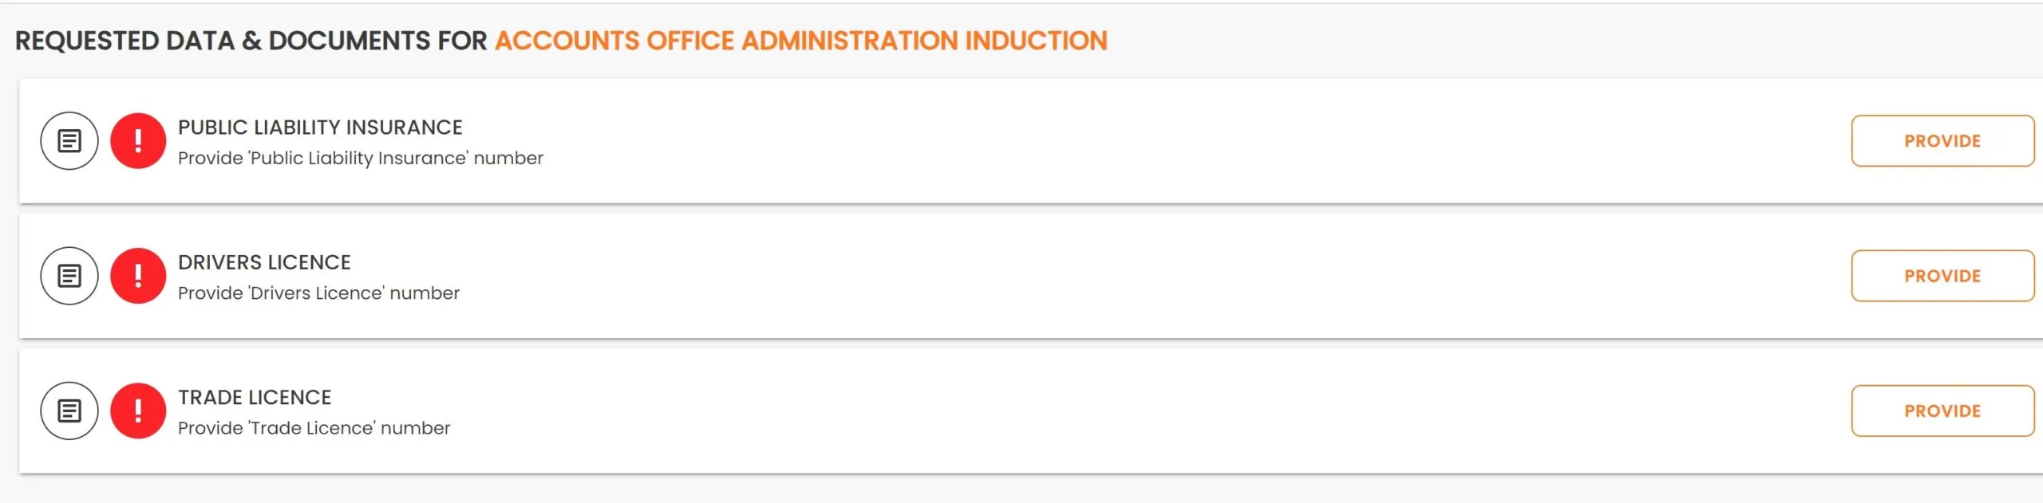Viewport: 2043px width, 503px height.
Task: Provide the Trade Licence number
Action: click(x=1942, y=411)
